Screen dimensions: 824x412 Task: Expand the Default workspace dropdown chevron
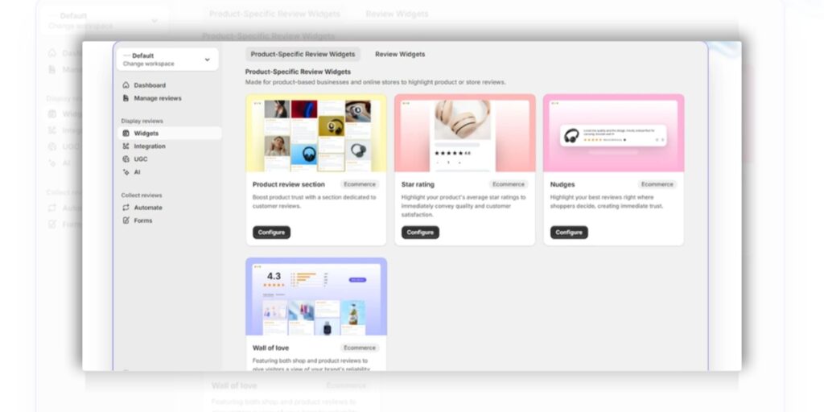click(x=207, y=60)
